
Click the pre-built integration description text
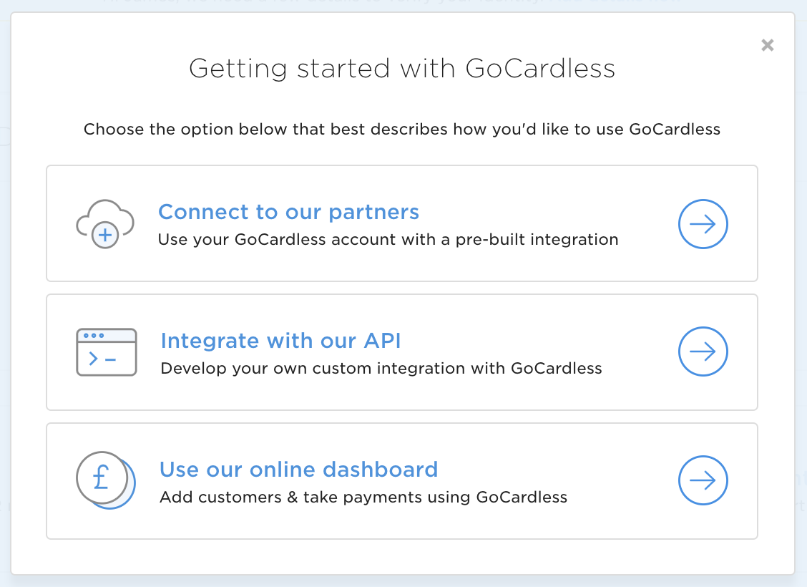(388, 240)
